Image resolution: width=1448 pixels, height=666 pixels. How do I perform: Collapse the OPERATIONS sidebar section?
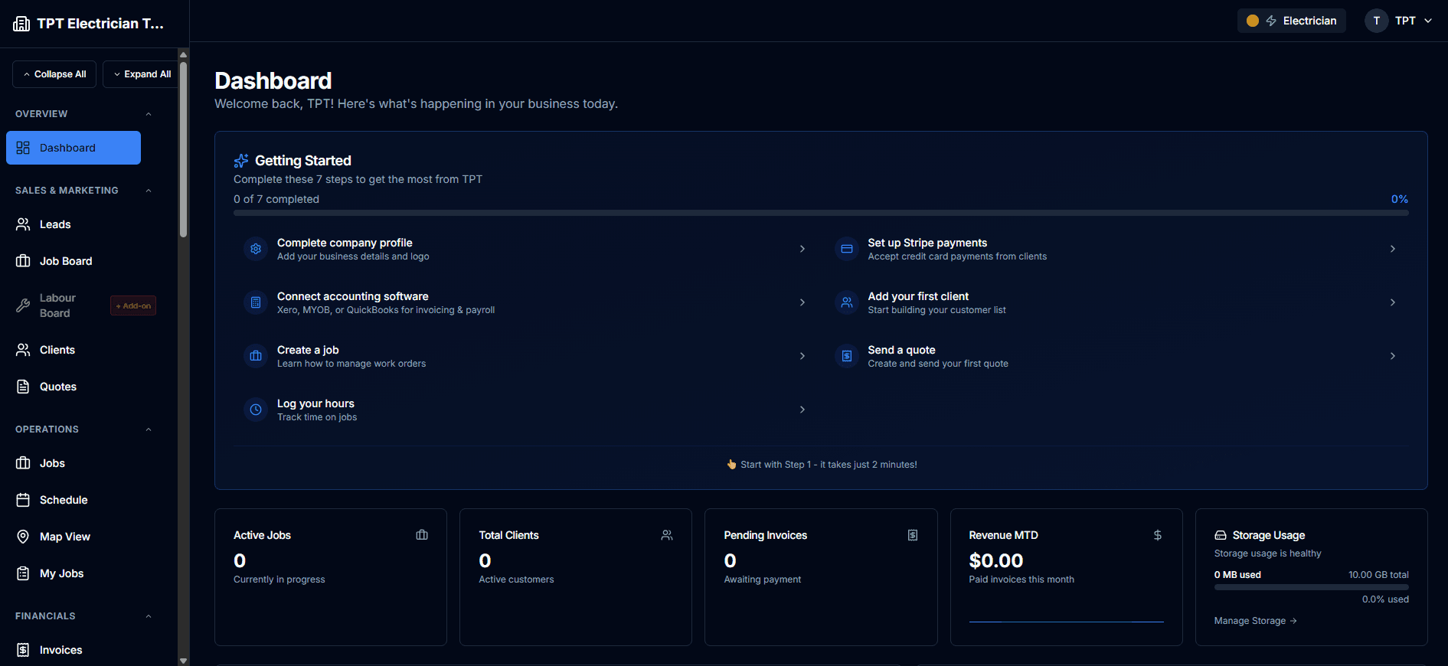149,429
